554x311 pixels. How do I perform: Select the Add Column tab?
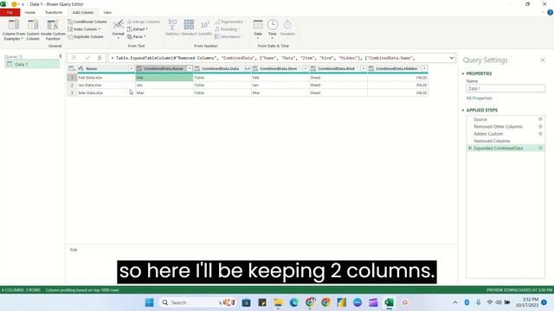(x=83, y=12)
